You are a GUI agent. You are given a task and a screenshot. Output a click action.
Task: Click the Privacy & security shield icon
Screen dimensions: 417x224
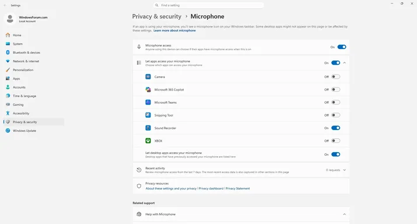(8, 122)
